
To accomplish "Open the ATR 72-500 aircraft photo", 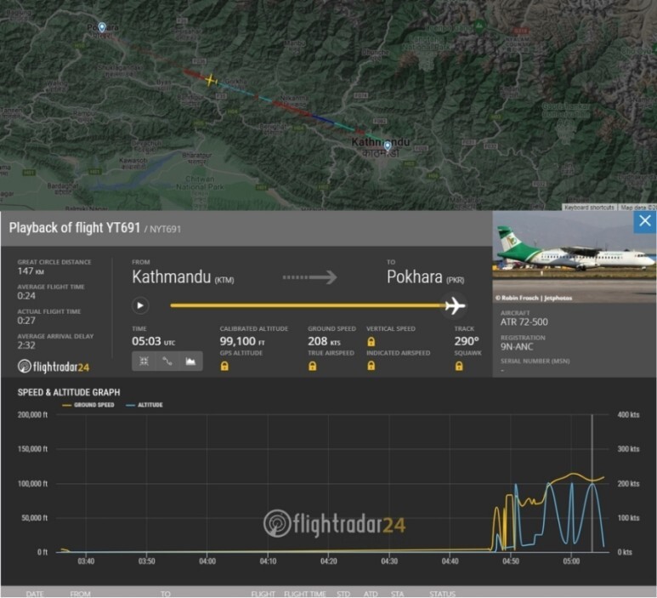I will tap(574, 257).
